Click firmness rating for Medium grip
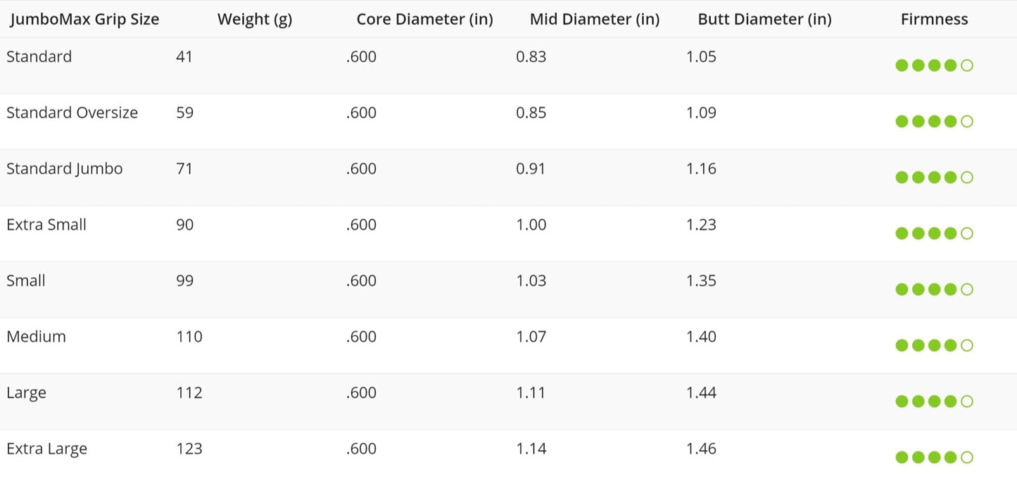Viewport: 1017px width, 484px height. [x=934, y=345]
